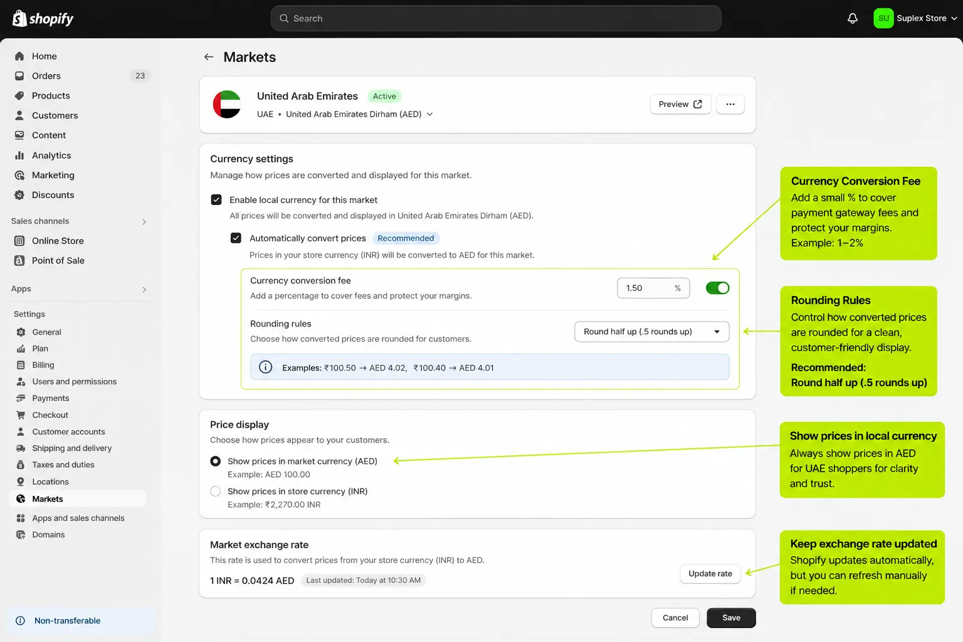Select Show prices in store currency (INR)

pos(216,492)
